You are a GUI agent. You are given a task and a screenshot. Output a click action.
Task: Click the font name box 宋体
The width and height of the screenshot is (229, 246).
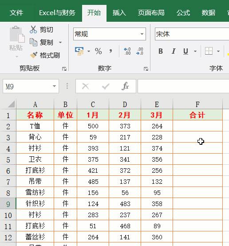click(x=192, y=34)
